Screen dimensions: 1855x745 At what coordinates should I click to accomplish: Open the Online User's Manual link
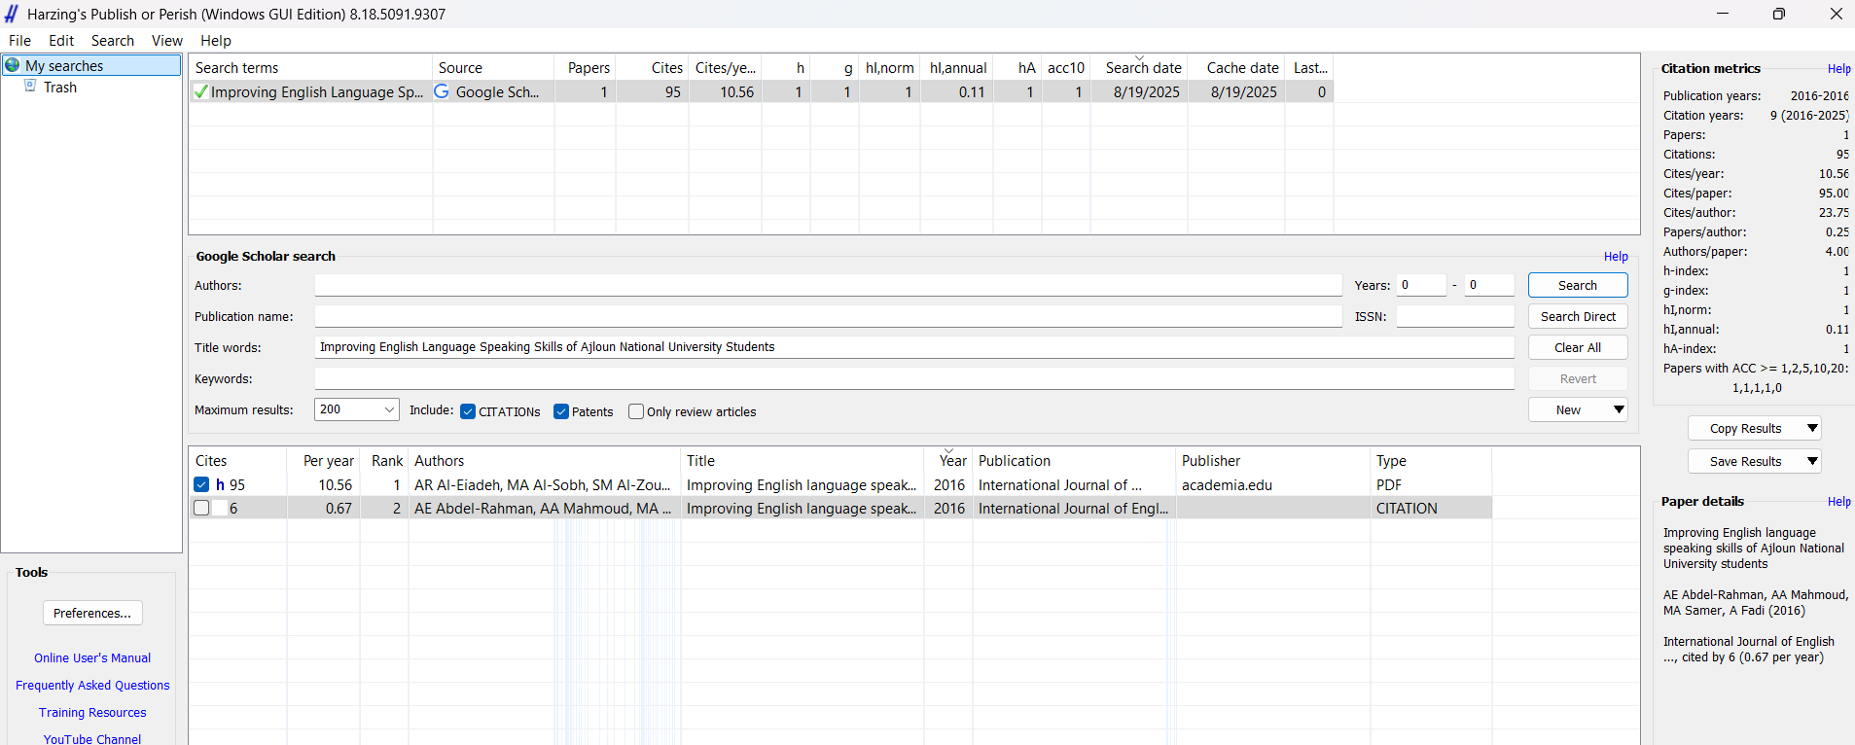point(92,658)
